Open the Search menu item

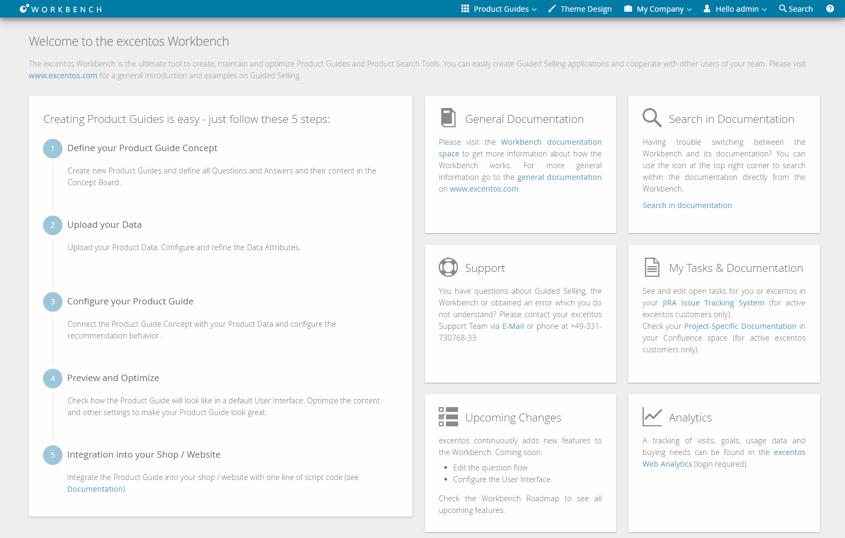pos(796,9)
